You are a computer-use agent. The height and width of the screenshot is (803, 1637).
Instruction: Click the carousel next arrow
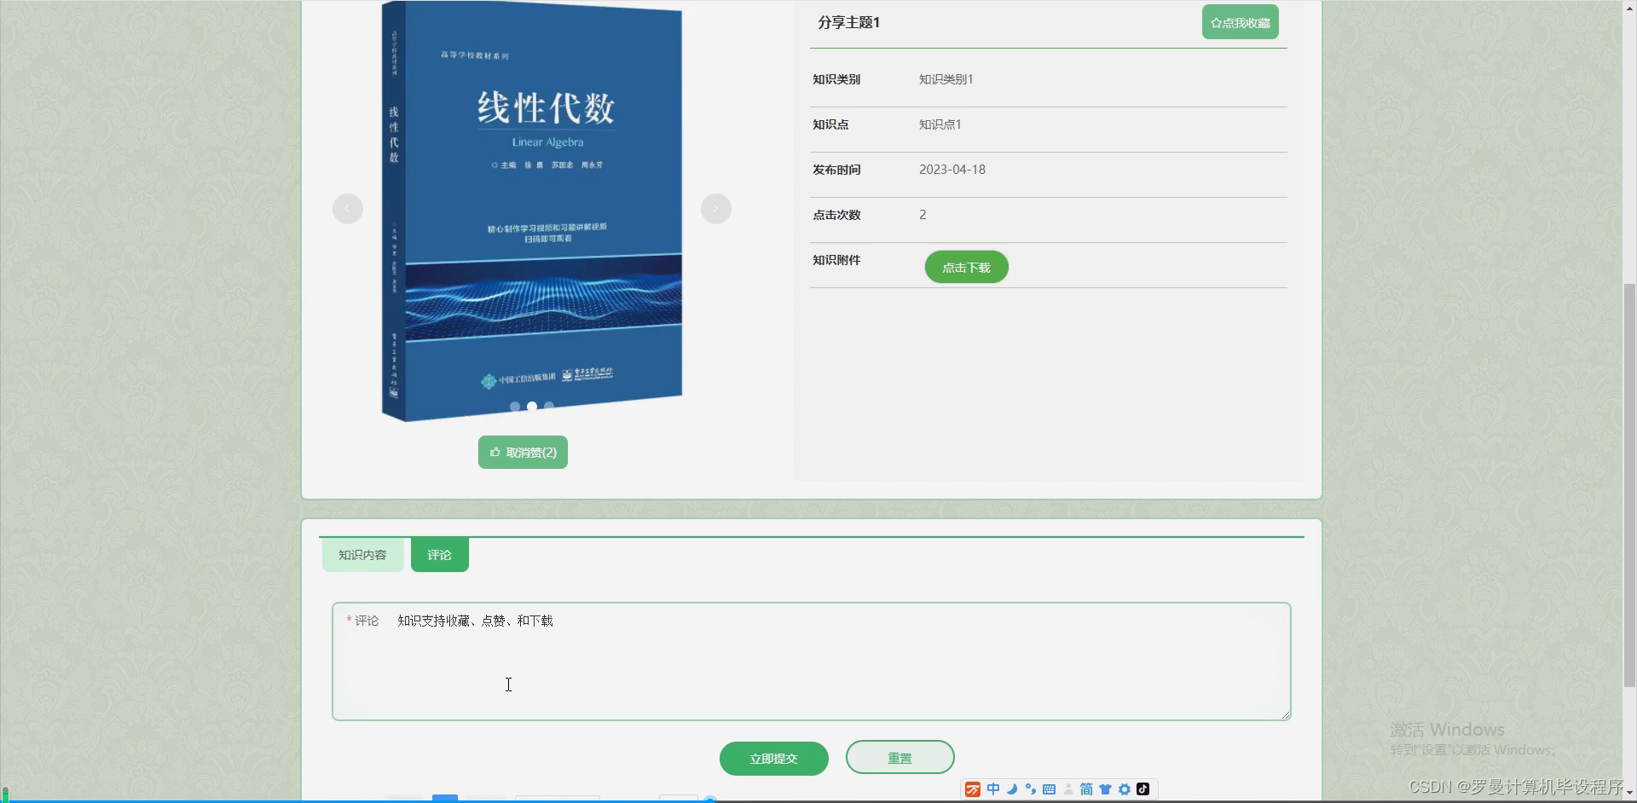click(x=716, y=208)
